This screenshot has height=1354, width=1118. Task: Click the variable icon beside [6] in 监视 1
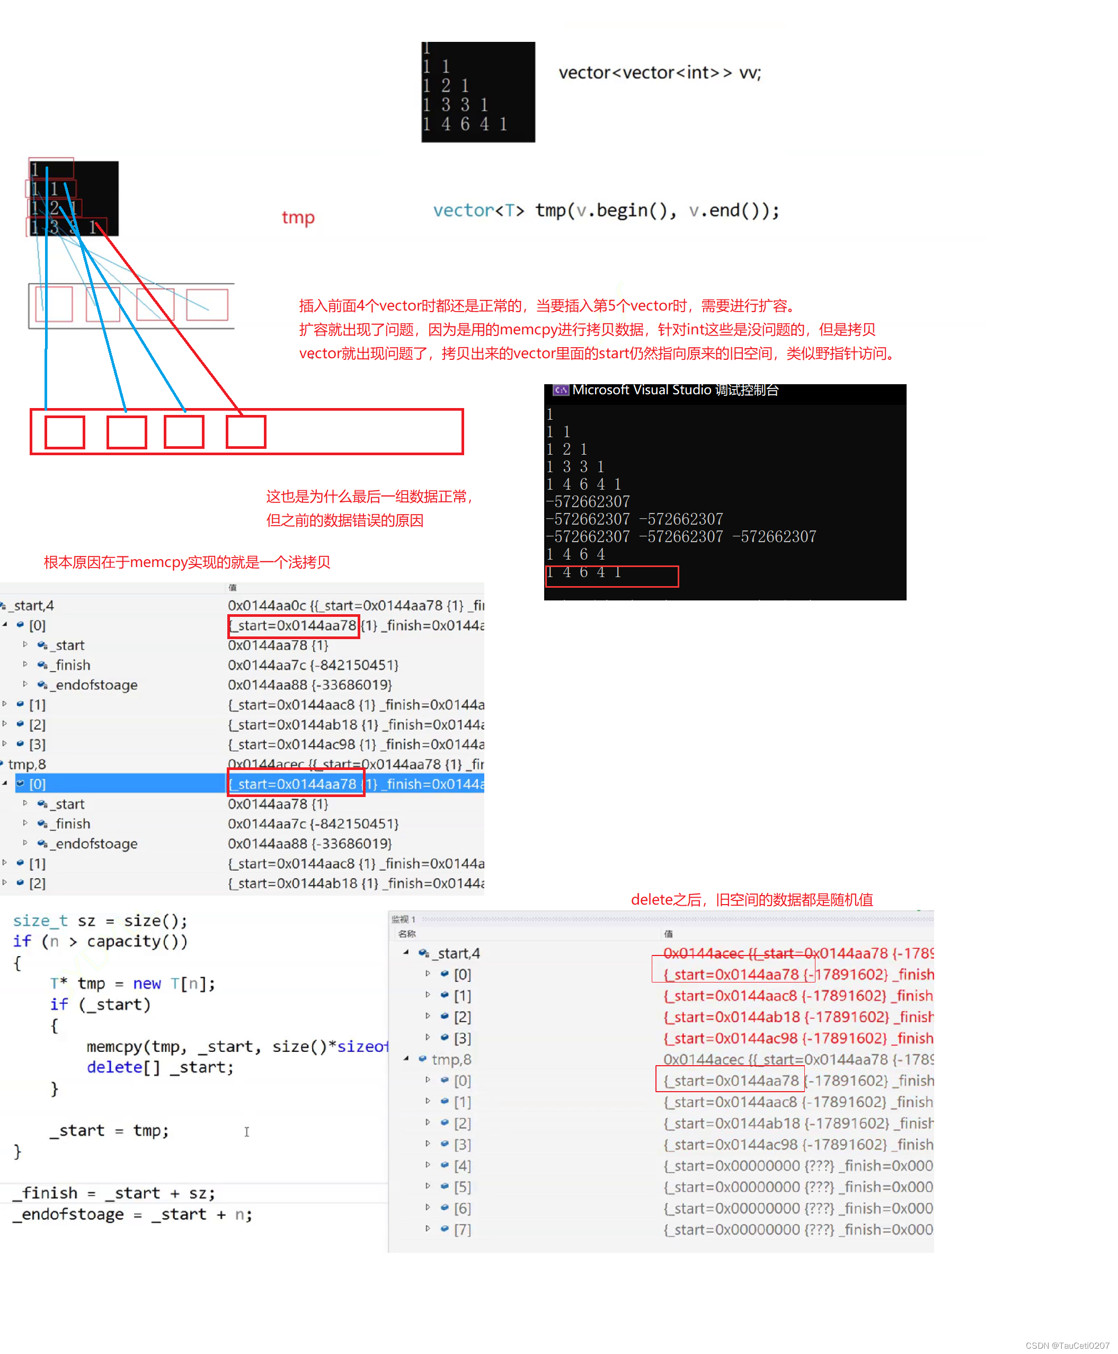[445, 1207]
